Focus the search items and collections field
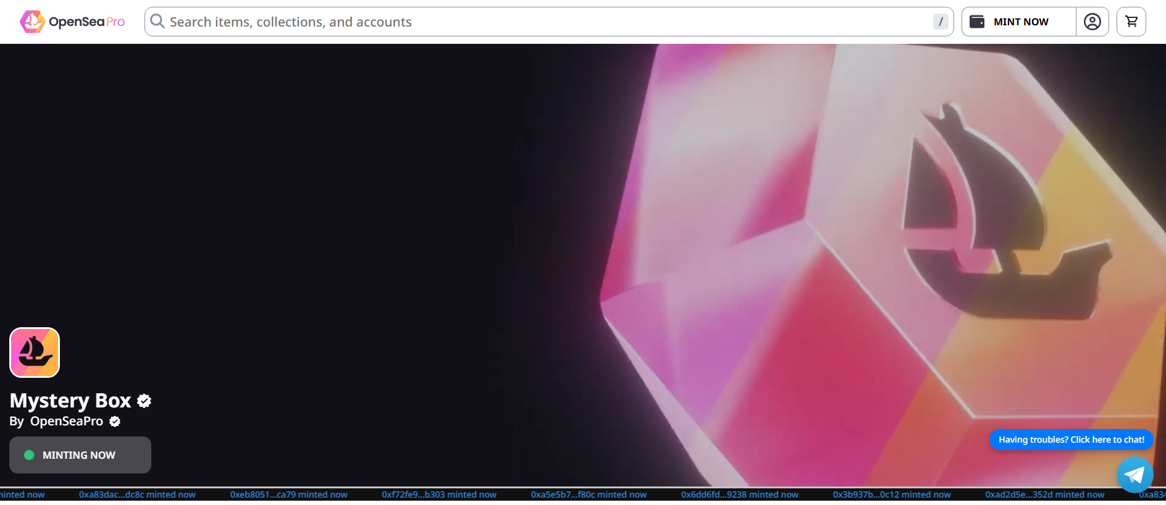The width and height of the screenshot is (1166, 505). pyautogui.click(x=549, y=22)
